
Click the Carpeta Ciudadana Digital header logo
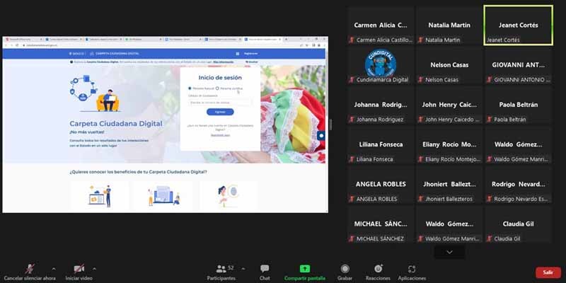[x=115, y=54]
